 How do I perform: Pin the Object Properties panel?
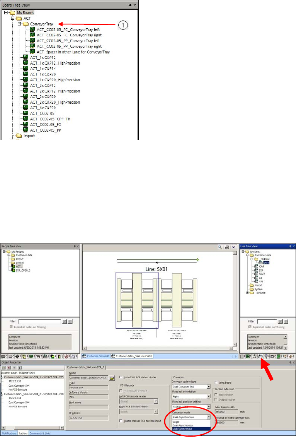point(290,362)
